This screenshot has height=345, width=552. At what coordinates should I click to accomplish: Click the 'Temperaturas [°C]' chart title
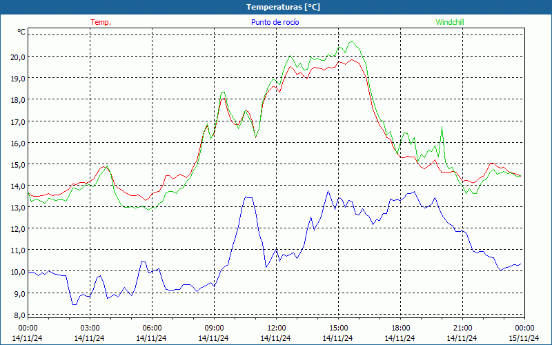coord(283,7)
